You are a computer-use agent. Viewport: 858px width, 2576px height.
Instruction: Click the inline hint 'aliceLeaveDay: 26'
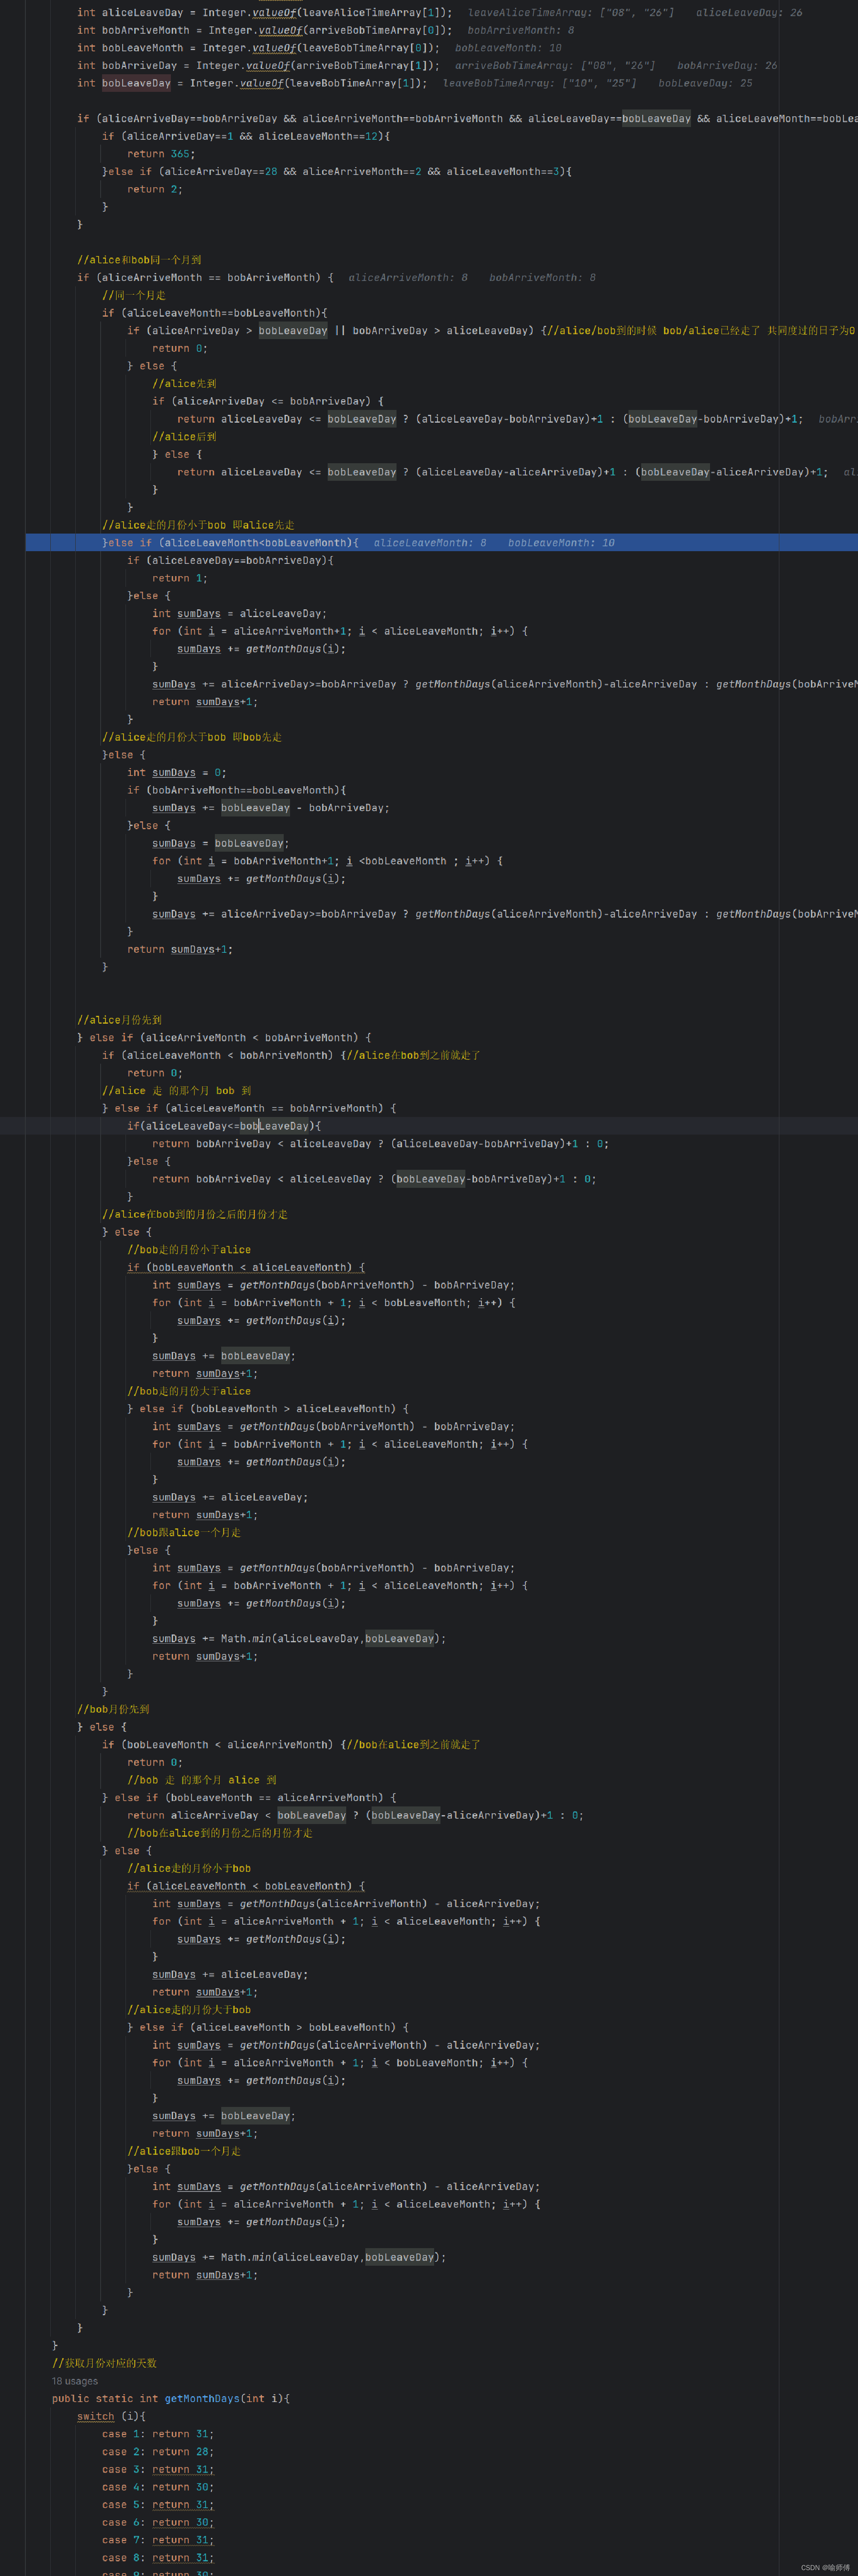(x=749, y=13)
